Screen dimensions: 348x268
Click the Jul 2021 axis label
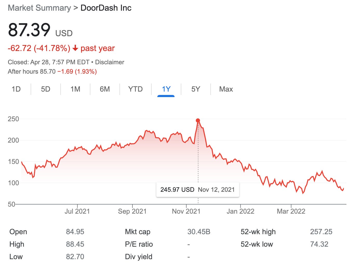pyautogui.click(x=77, y=211)
